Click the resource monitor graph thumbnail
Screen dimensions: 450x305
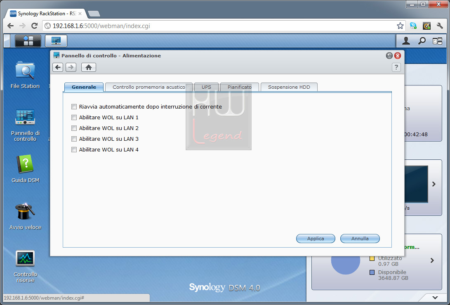[x=416, y=184]
